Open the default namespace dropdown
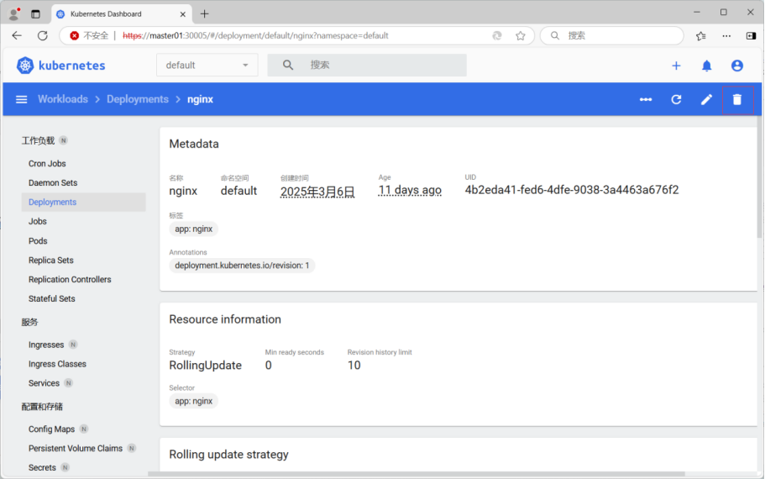Image resolution: width=765 pixels, height=479 pixels. (x=207, y=65)
